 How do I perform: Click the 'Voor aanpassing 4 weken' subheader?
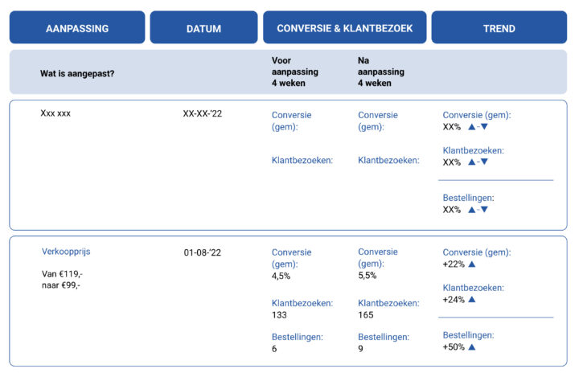[294, 72]
